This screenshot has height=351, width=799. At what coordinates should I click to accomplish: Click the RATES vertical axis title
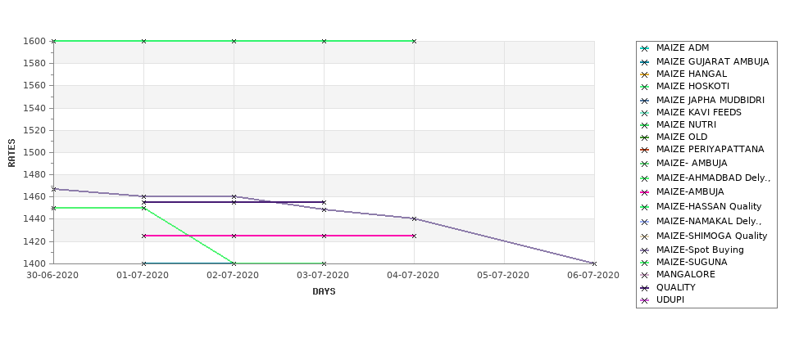[11, 153]
